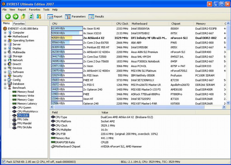Expand the Storage tree node

coord(5,56)
